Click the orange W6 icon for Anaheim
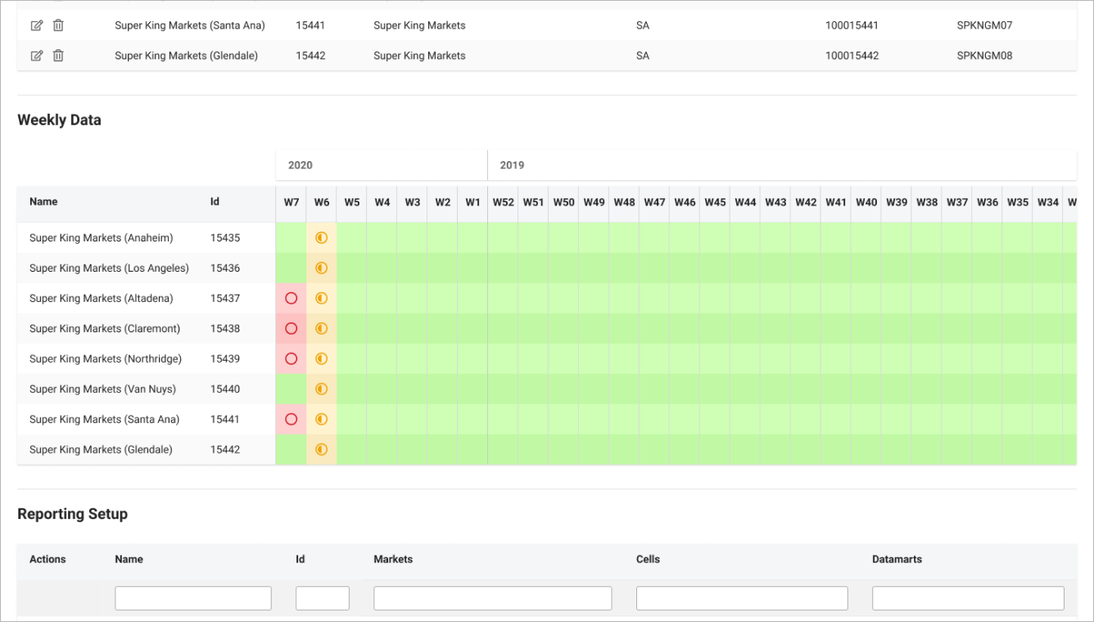The image size is (1094, 622). pyautogui.click(x=321, y=238)
